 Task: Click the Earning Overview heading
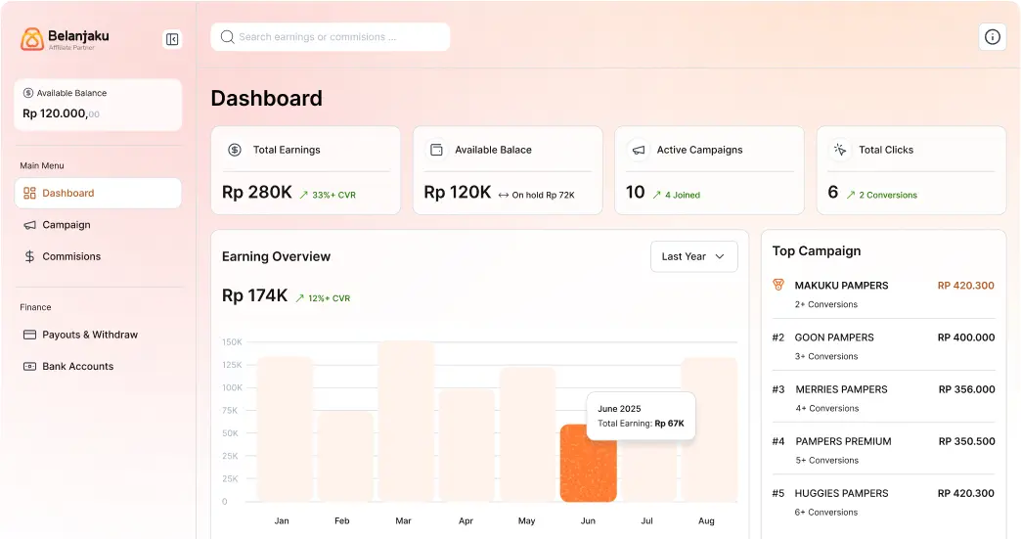click(x=276, y=256)
